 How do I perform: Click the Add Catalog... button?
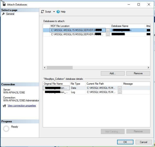[x=113, y=132]
